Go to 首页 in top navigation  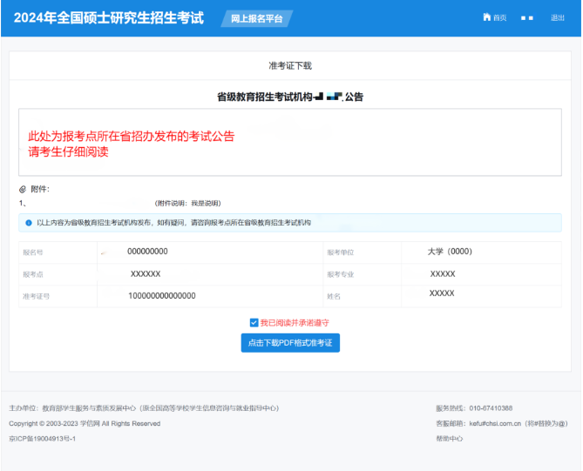(x=498, y=17)
